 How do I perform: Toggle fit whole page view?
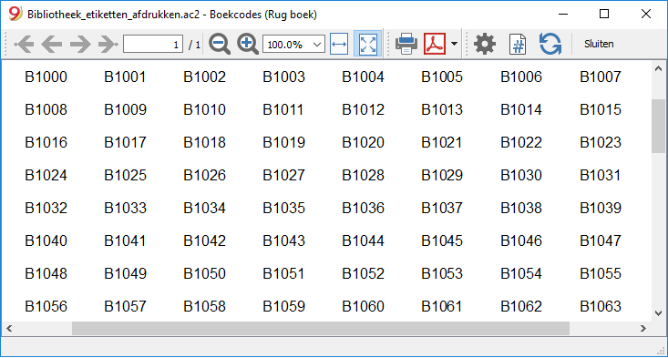[367, 44]
